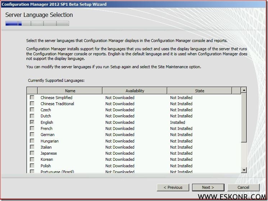Click Not Installed state for Hungarian row
The height and width of the screenshot is (201, 268).
pos(181,141)
